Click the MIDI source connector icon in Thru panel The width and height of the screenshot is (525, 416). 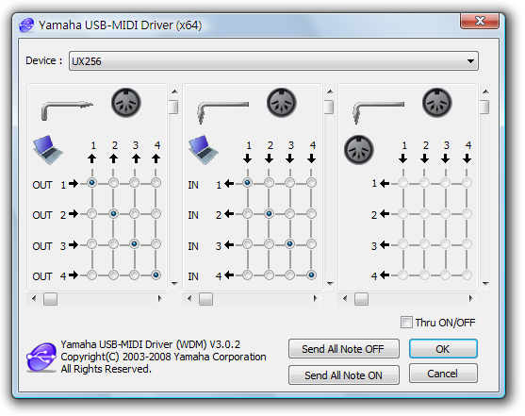pyautogui.click(x=359, y=150)
